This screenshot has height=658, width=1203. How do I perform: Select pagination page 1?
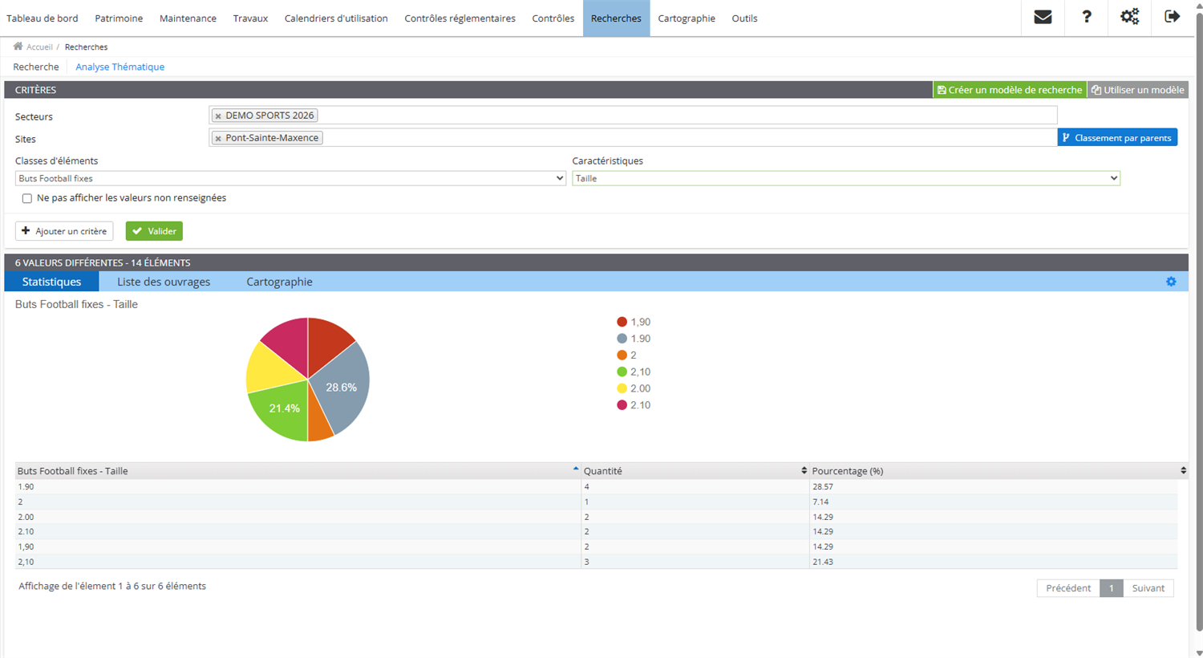pyautogui.click(x=1111, y=588)
